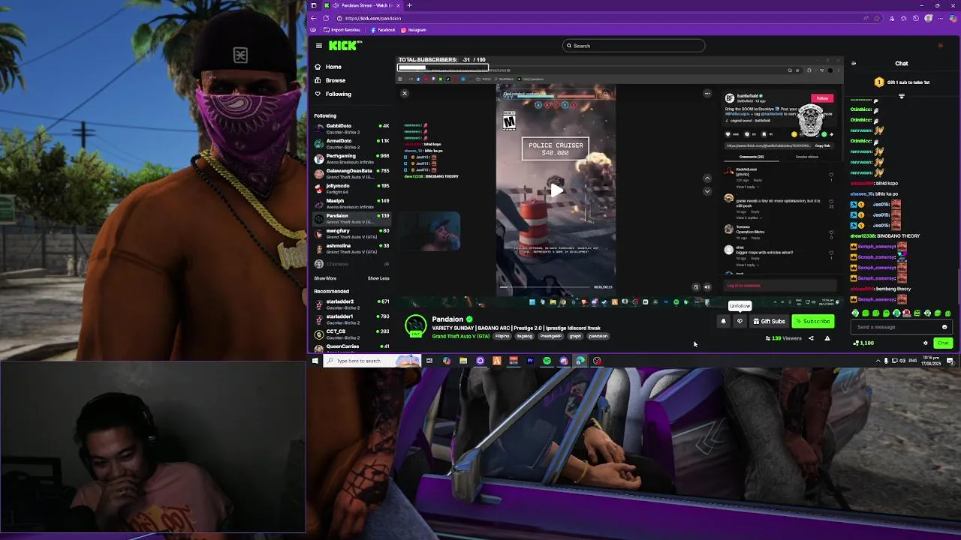This screenshot has width=961, height=540.
Task: Click the Kick search field
Action: (x=634, y=46)
